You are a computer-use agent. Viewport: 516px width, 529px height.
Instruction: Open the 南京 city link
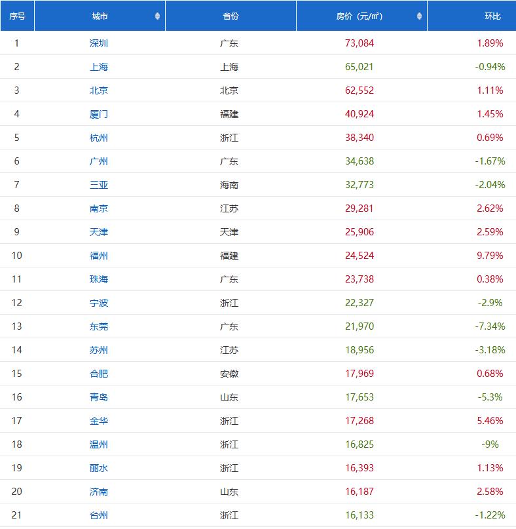[x=99, y=208]
